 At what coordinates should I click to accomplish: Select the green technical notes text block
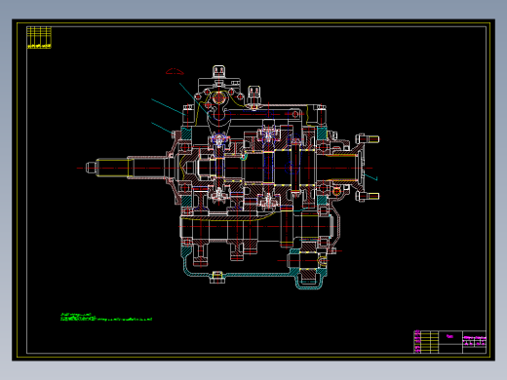(x=106, y=317)
